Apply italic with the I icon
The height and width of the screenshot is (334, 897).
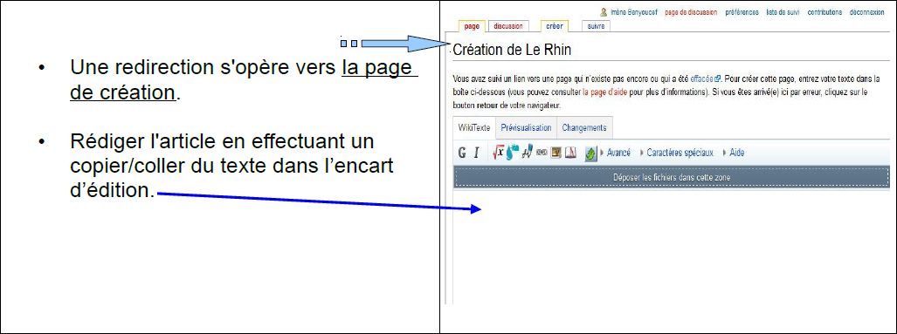476,153
